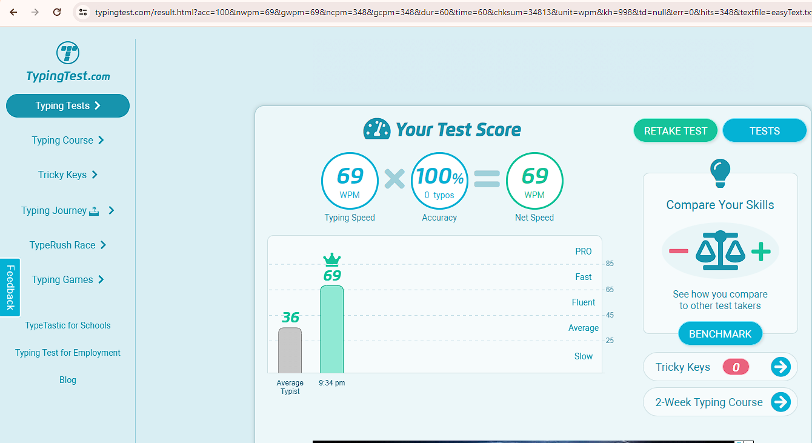Click the balance scale comparison icon
Image resolution: width=812 pixels, height=443 pixels.
point(720,250)
